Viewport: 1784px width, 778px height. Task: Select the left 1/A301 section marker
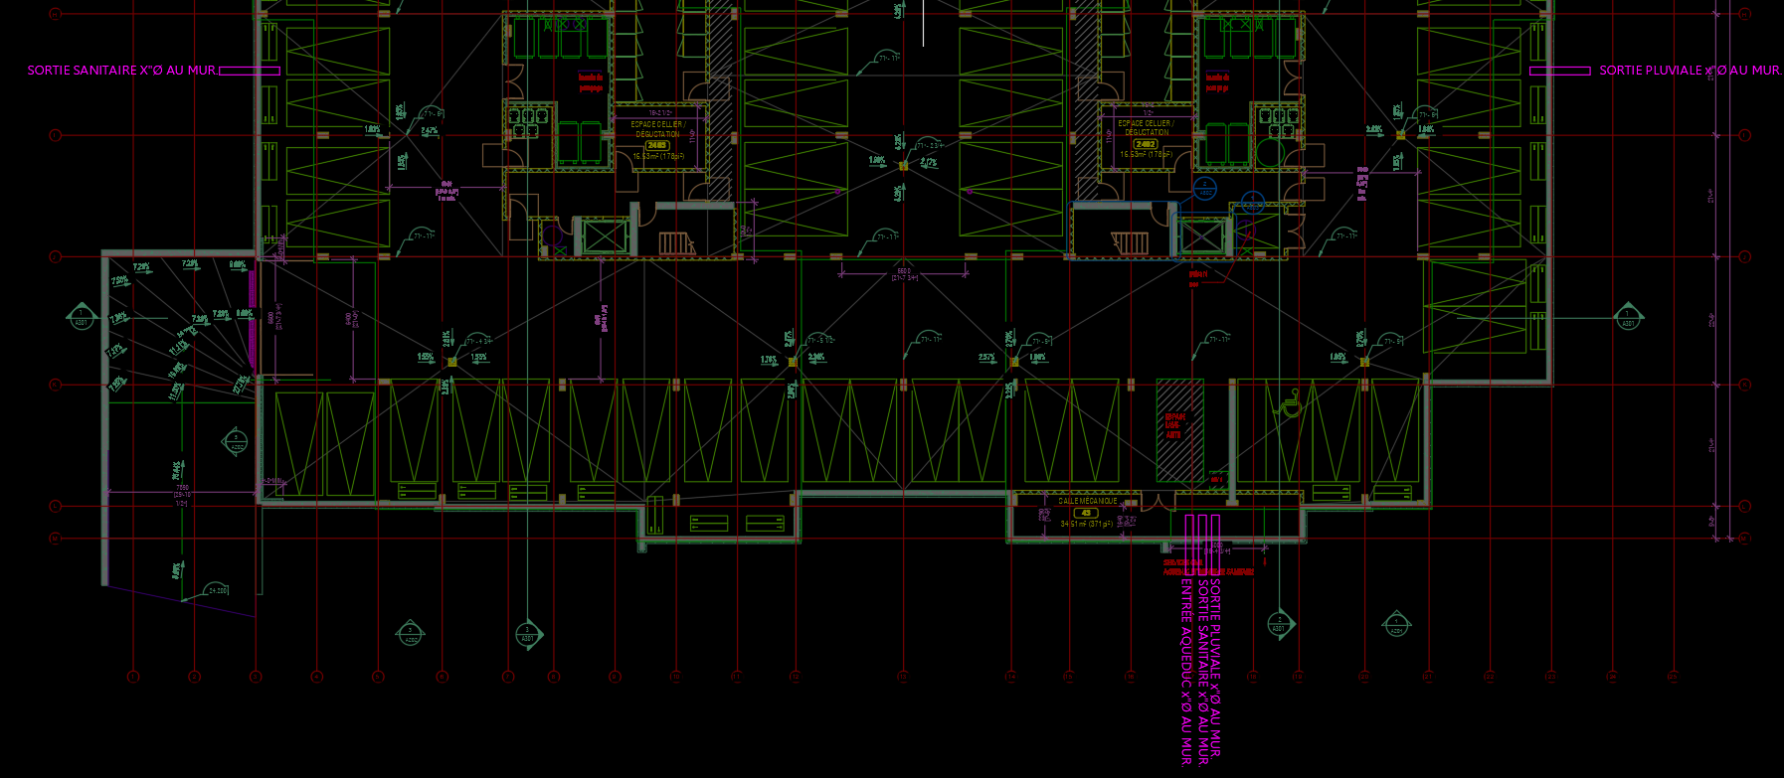[82, 318]
